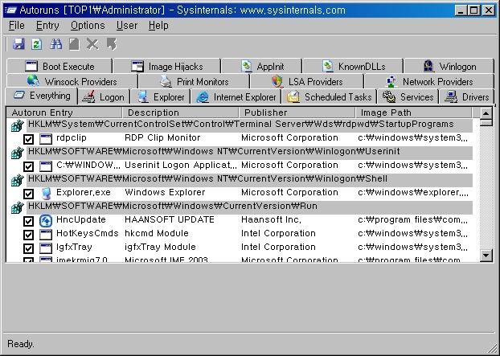Open the Network Providers tab
Image resolution: width=500 pixels, height=356 pixels.
coord(429,82)
